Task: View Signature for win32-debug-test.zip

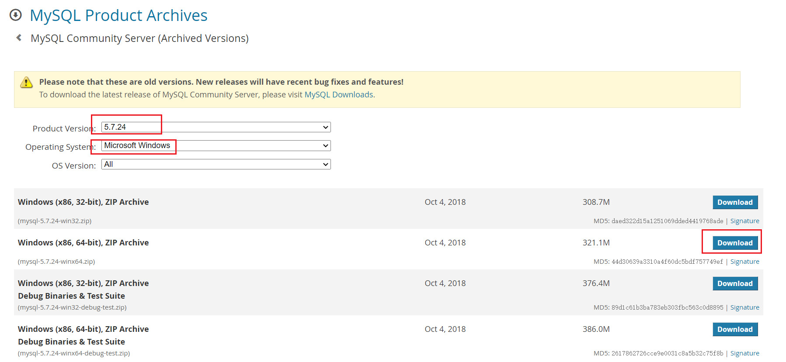Action: click(744, 307)
